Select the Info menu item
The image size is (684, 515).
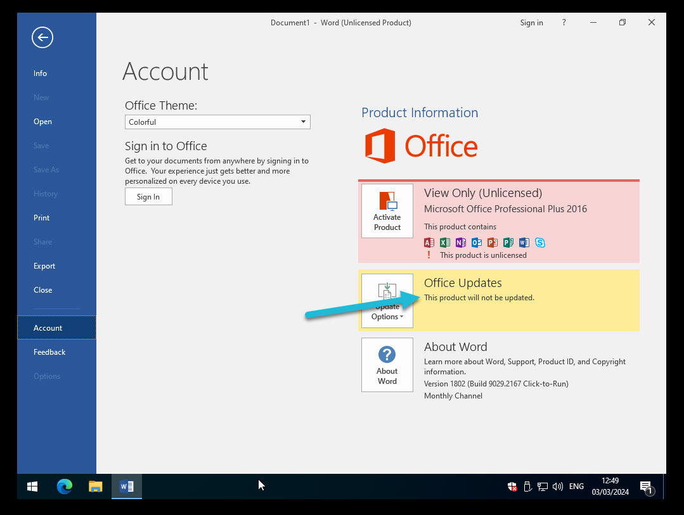point(41,73)
